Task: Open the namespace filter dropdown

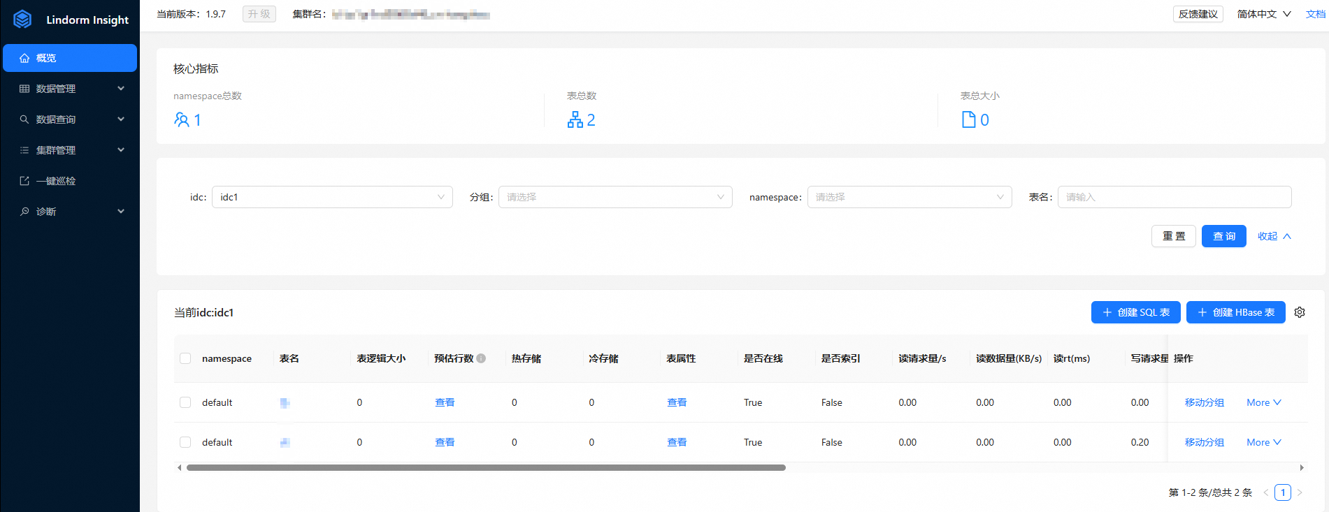Action: tap(910, 197)
